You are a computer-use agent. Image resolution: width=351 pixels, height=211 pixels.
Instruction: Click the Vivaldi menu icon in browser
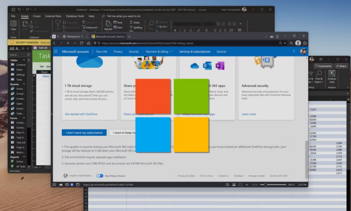[x=54, y=37]
